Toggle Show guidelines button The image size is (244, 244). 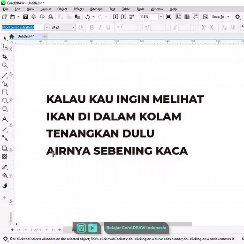195,17
